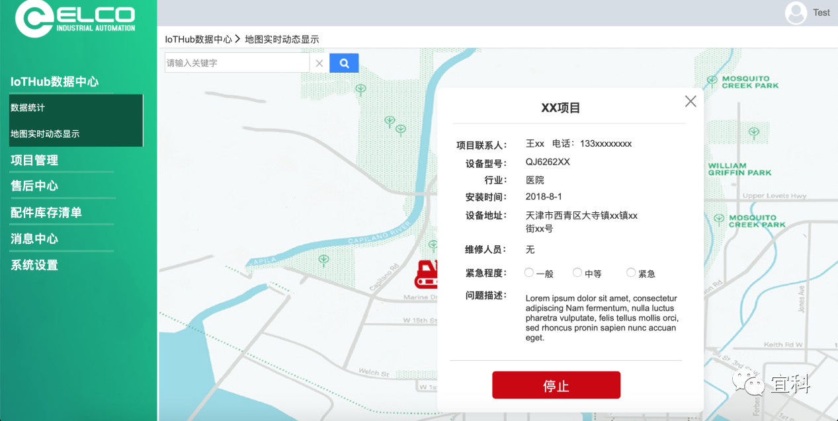Viewport: 838px width, 421px height.
Task: Select the 中等 urgency radio button
Action: (577, 272)
